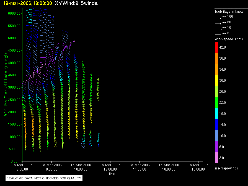Click the 10 knot barb flag symbol
248x186 pixels.
219,29
